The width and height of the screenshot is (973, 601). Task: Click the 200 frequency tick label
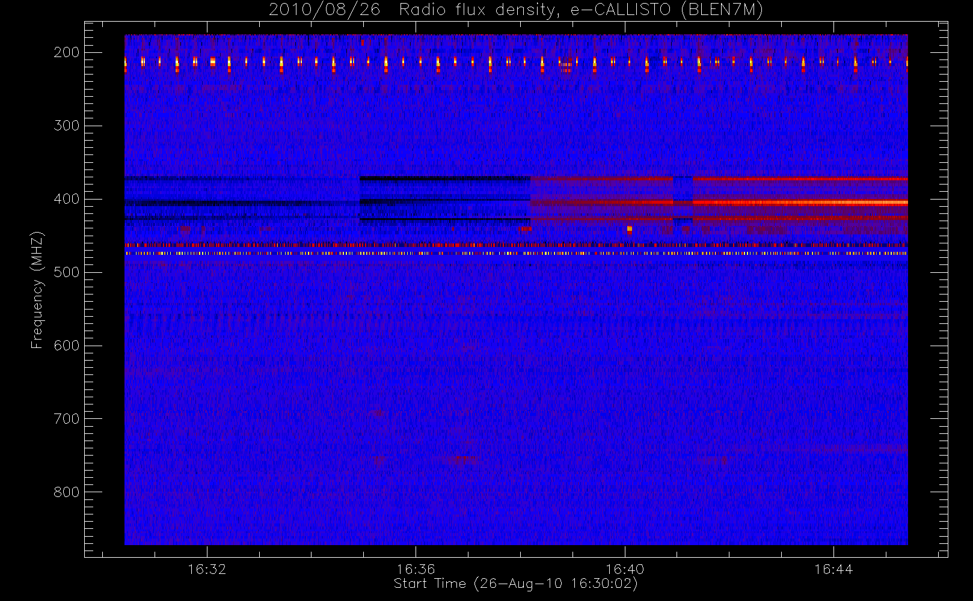(66, 52)
